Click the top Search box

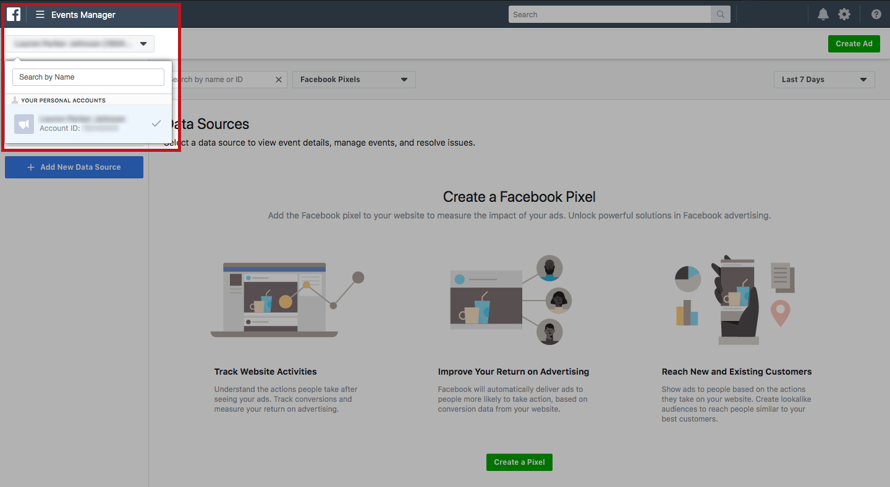(x=609, y=14)
